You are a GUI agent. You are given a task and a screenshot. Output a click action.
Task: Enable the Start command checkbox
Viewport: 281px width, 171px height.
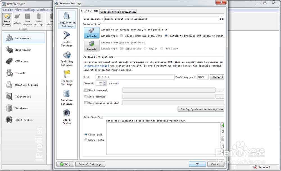(x=86, y=90)
